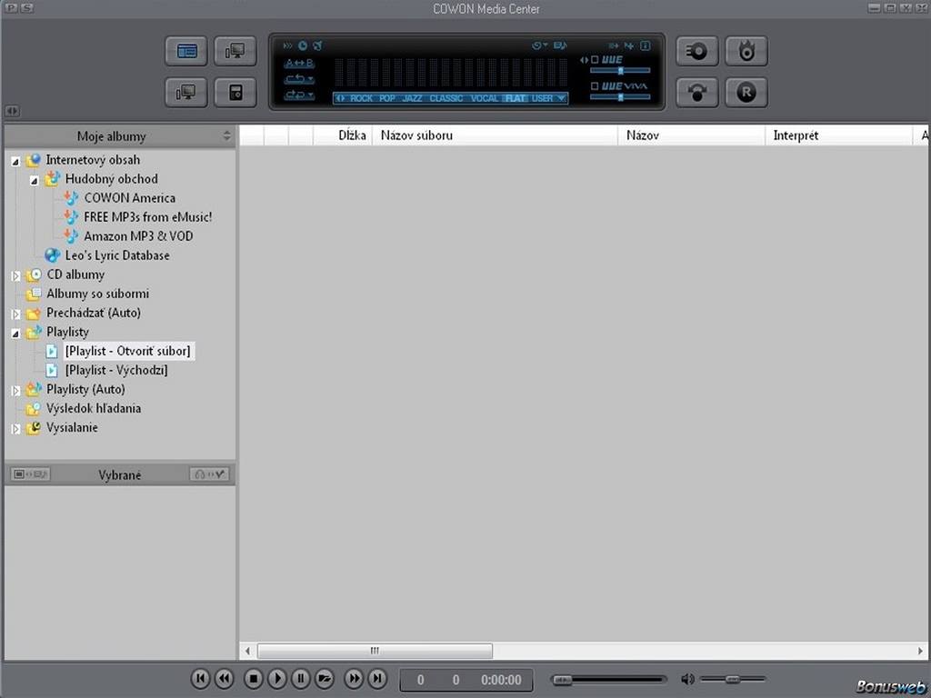
Task: Click the rewind button
Action: click(x=225, y=678)
